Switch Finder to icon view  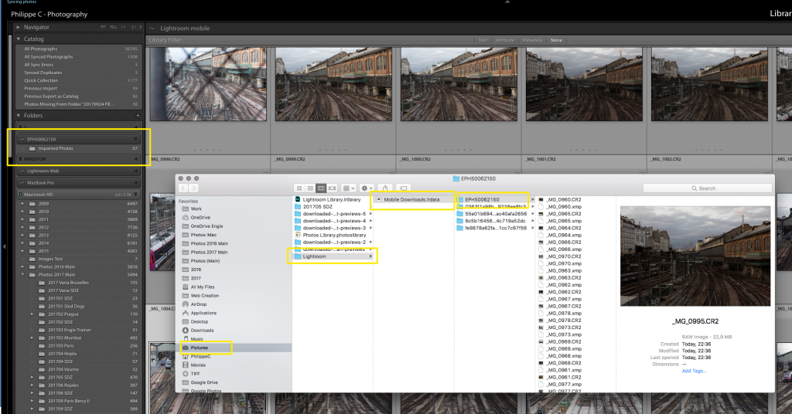(299, 188)
